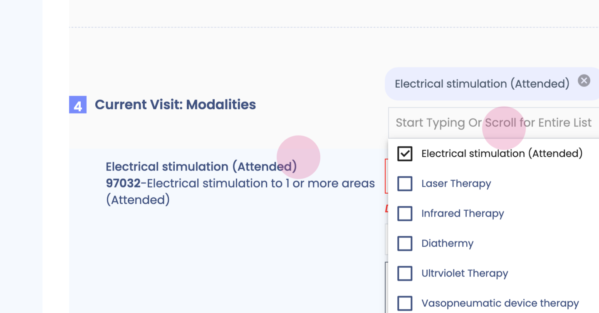Image resolution: width=599 pixels, height=313 pixels.
Task: Remove the Electrical stimulation (Attended) chip
Action: tap(584, 81)
